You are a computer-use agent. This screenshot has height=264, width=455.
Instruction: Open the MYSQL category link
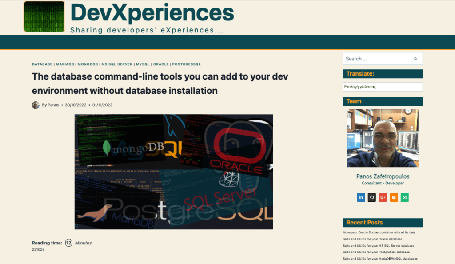click(143, 64)
